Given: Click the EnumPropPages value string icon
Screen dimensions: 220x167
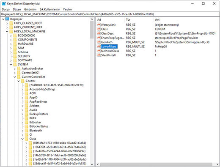Looking at the screenshot, I should coord(99,38).
